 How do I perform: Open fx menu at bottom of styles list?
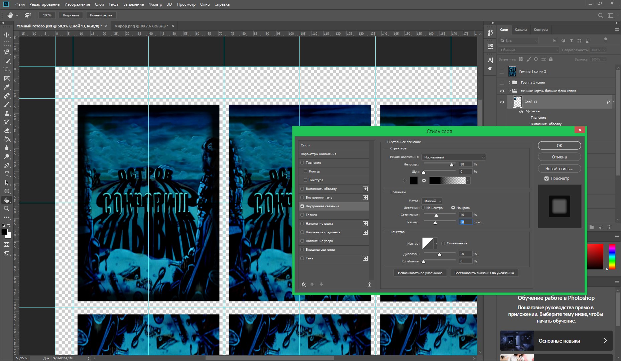[x=304, y=284]
